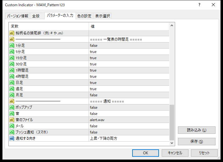Click the boolean icon beside 月足
223x162 pixels.
[x=12, y=95]
